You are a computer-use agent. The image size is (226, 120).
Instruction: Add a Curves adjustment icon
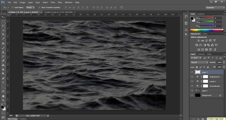click(207, 41)
